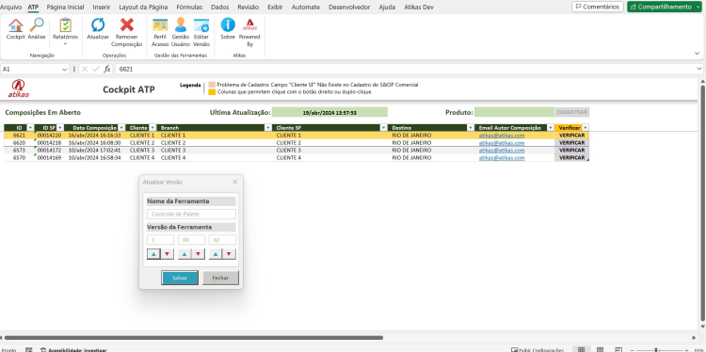Switch to the Desenvolvedor tab

click(x=349, y=8)
